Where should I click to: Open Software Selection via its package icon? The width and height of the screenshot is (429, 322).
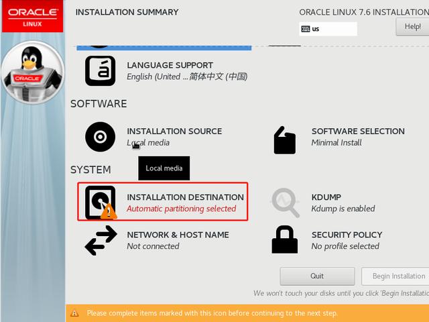[x=284, y=140]
